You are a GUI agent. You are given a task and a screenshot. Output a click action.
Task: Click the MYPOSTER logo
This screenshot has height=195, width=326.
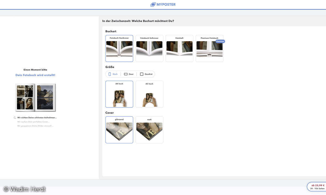[x=163, y=4]
